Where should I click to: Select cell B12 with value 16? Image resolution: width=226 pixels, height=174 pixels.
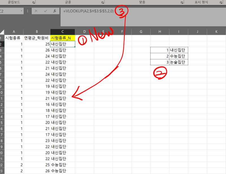37,104
